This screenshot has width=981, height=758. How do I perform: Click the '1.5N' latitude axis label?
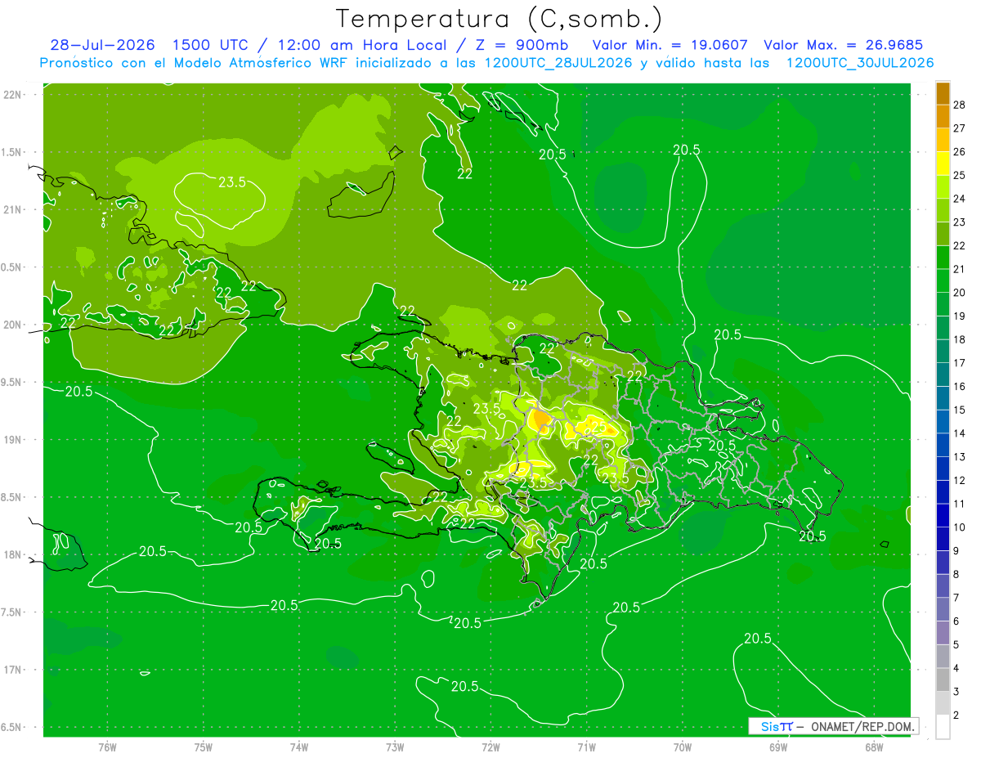pos(12,152)
